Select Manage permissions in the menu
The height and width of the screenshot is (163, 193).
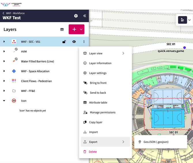point(102,112)
